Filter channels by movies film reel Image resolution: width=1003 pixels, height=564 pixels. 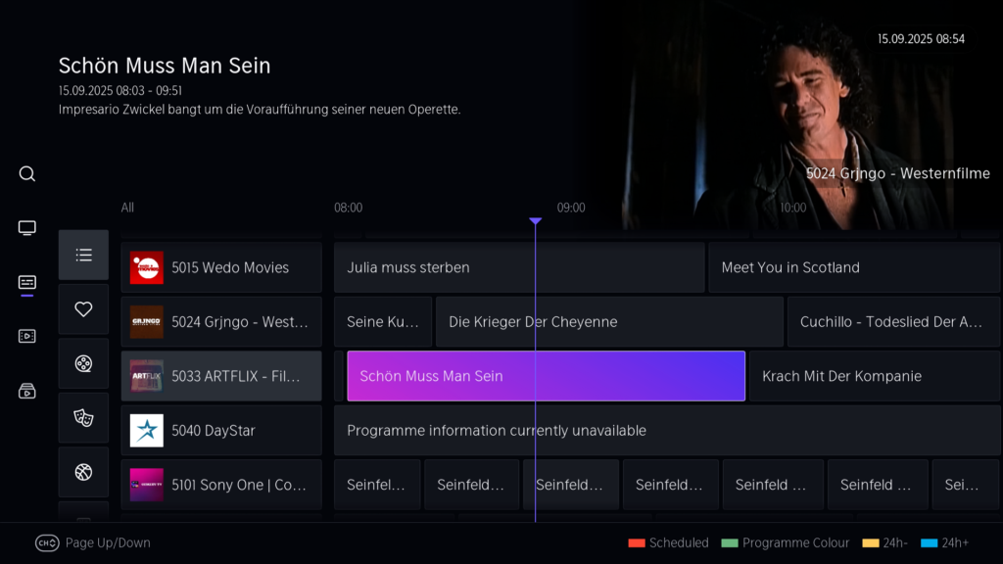(x=83, y=364)
